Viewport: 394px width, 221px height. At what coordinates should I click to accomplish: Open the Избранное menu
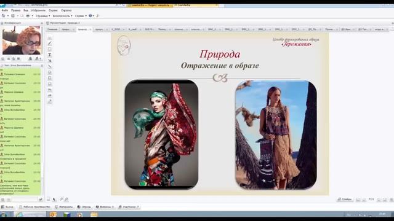click(x=38, y=10)
